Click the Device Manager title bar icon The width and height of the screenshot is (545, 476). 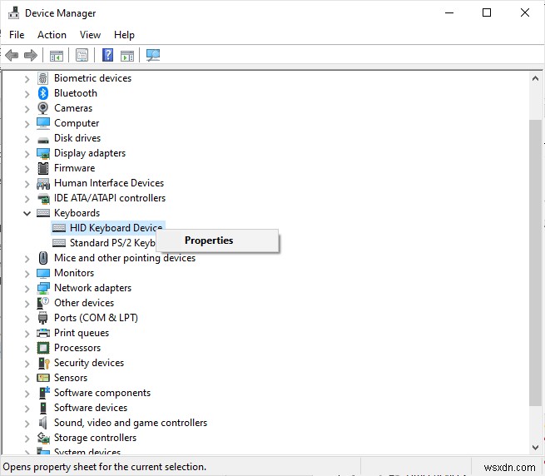pyautogui.click(x=13, y=12)
